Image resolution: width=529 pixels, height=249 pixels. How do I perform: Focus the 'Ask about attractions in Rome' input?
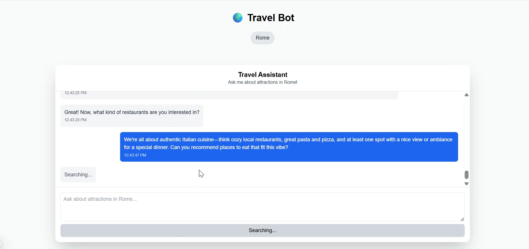263,207
